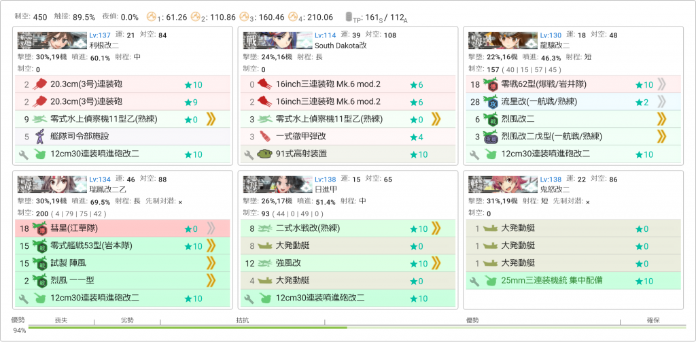Click the 25mm三連装機銃 集中配備 gun icon

[x=490, y=281]
